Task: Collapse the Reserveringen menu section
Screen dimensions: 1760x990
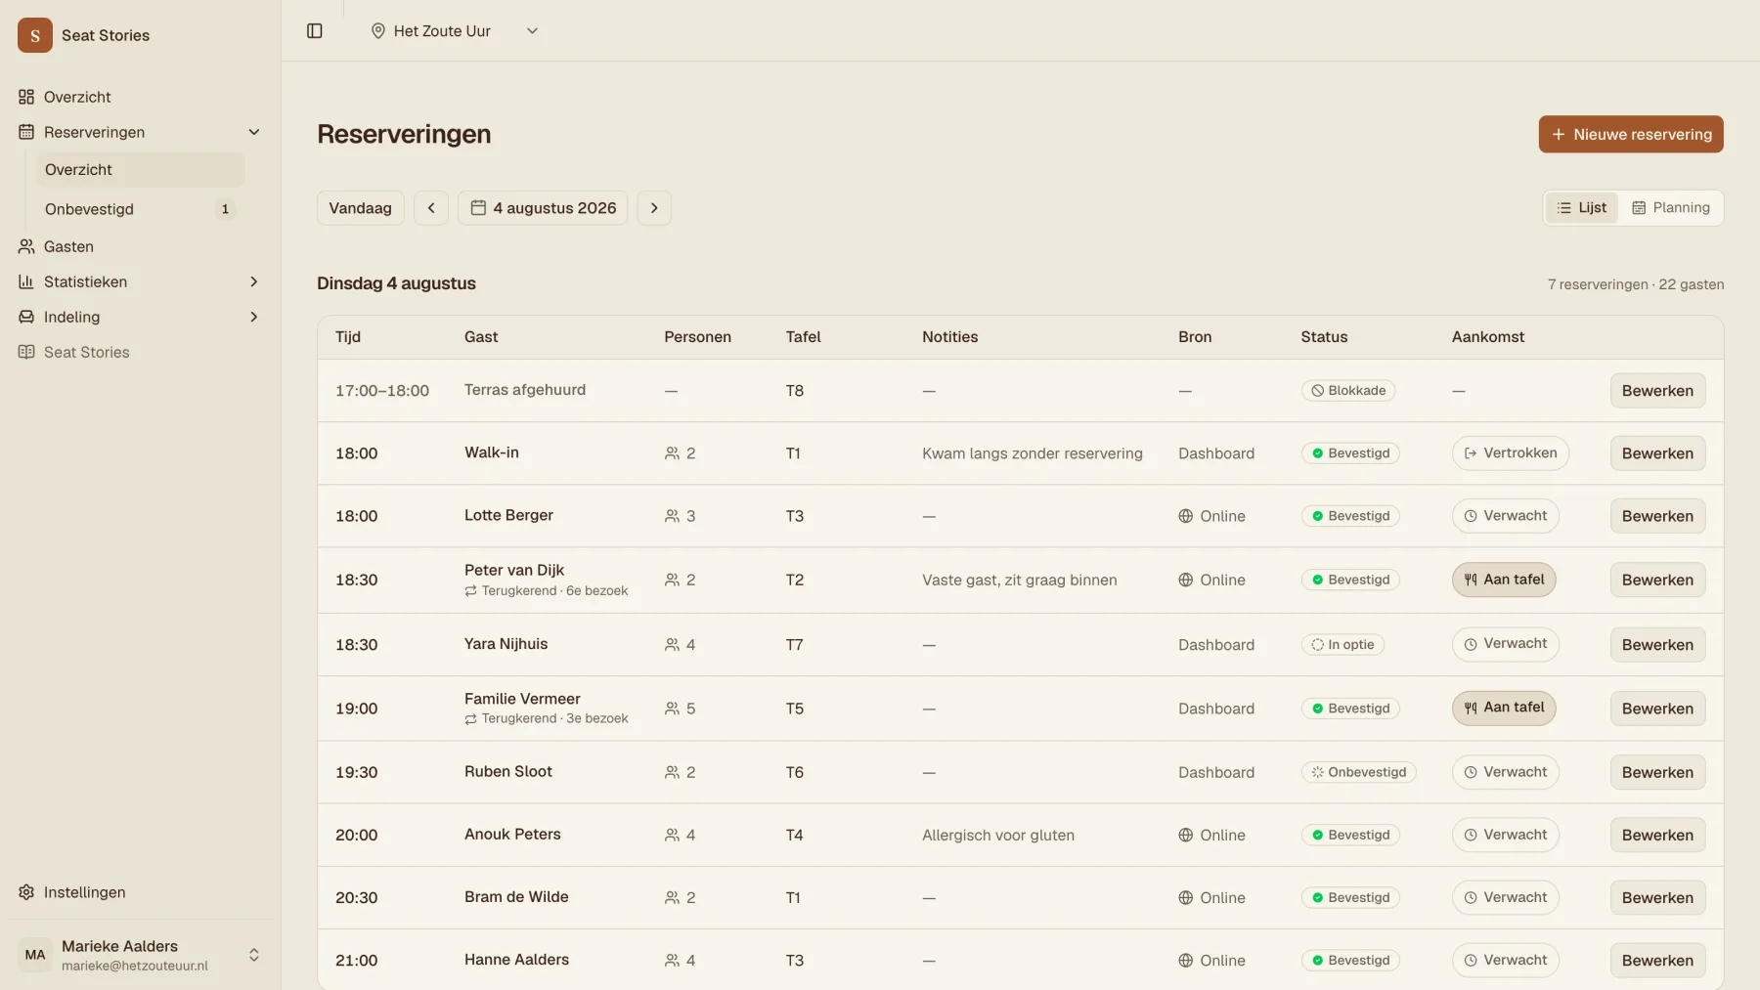Action: click(x=254, y=132)
